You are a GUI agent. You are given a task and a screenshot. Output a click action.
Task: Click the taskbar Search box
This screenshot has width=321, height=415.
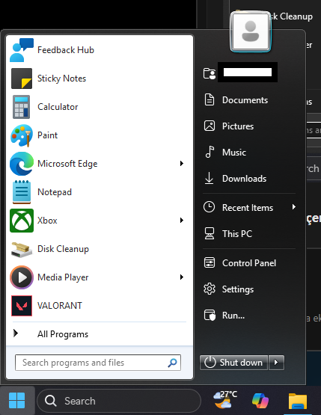click(119, 401)
